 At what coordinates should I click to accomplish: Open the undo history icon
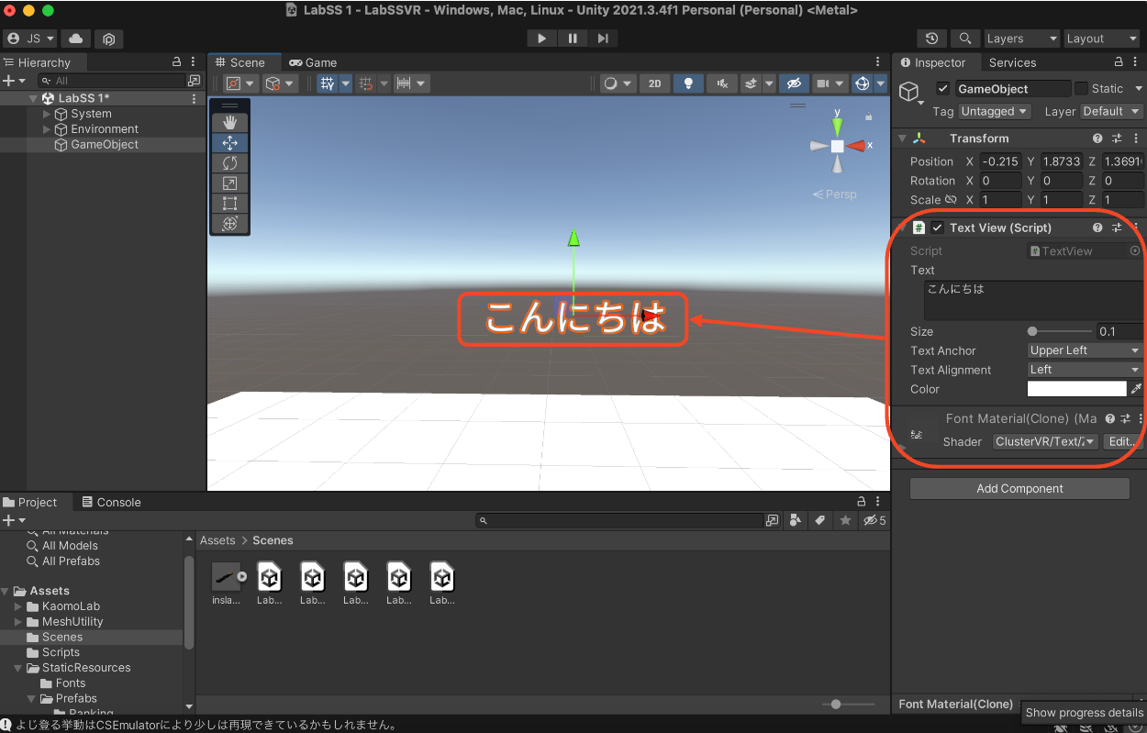pos(932,39)
